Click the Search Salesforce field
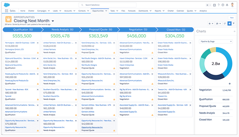 [108, 5]
